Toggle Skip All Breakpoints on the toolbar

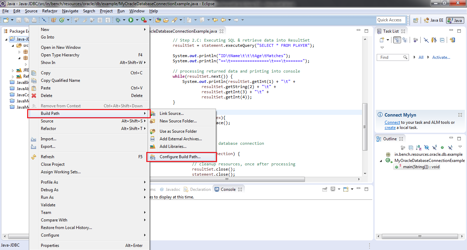click(x=44, y=20)
